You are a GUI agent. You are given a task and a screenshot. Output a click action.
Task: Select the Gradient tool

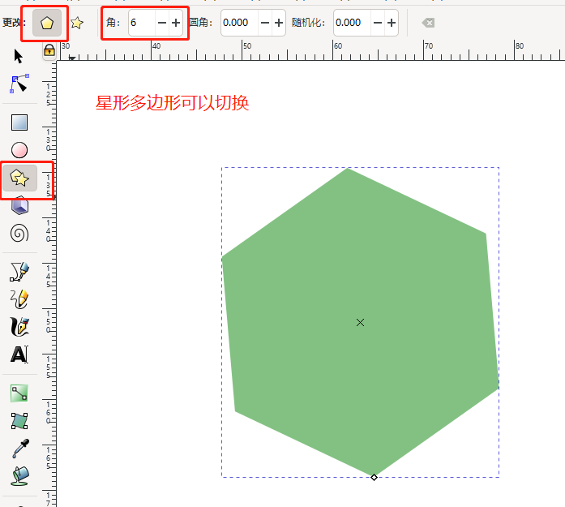[19, 393]
